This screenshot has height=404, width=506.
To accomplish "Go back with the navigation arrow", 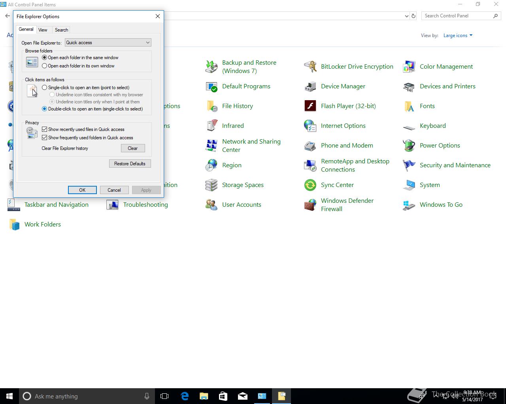I will 8,16.
